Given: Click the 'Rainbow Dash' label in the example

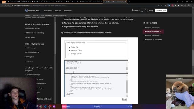Looking at the screenshot, I should [76, 51].
